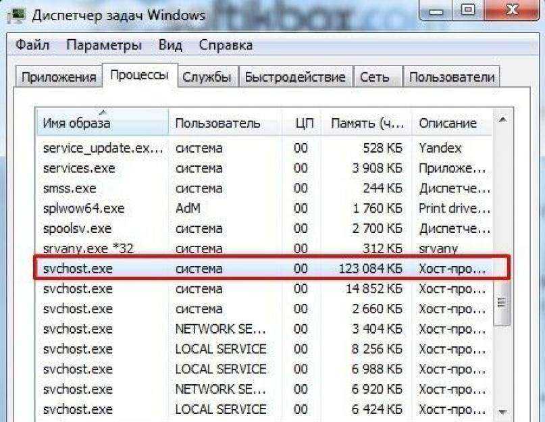Select the service_update.ex... process row

coord(264,148)
